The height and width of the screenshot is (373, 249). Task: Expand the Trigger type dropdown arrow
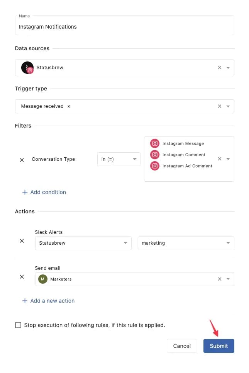click(228, 106)
